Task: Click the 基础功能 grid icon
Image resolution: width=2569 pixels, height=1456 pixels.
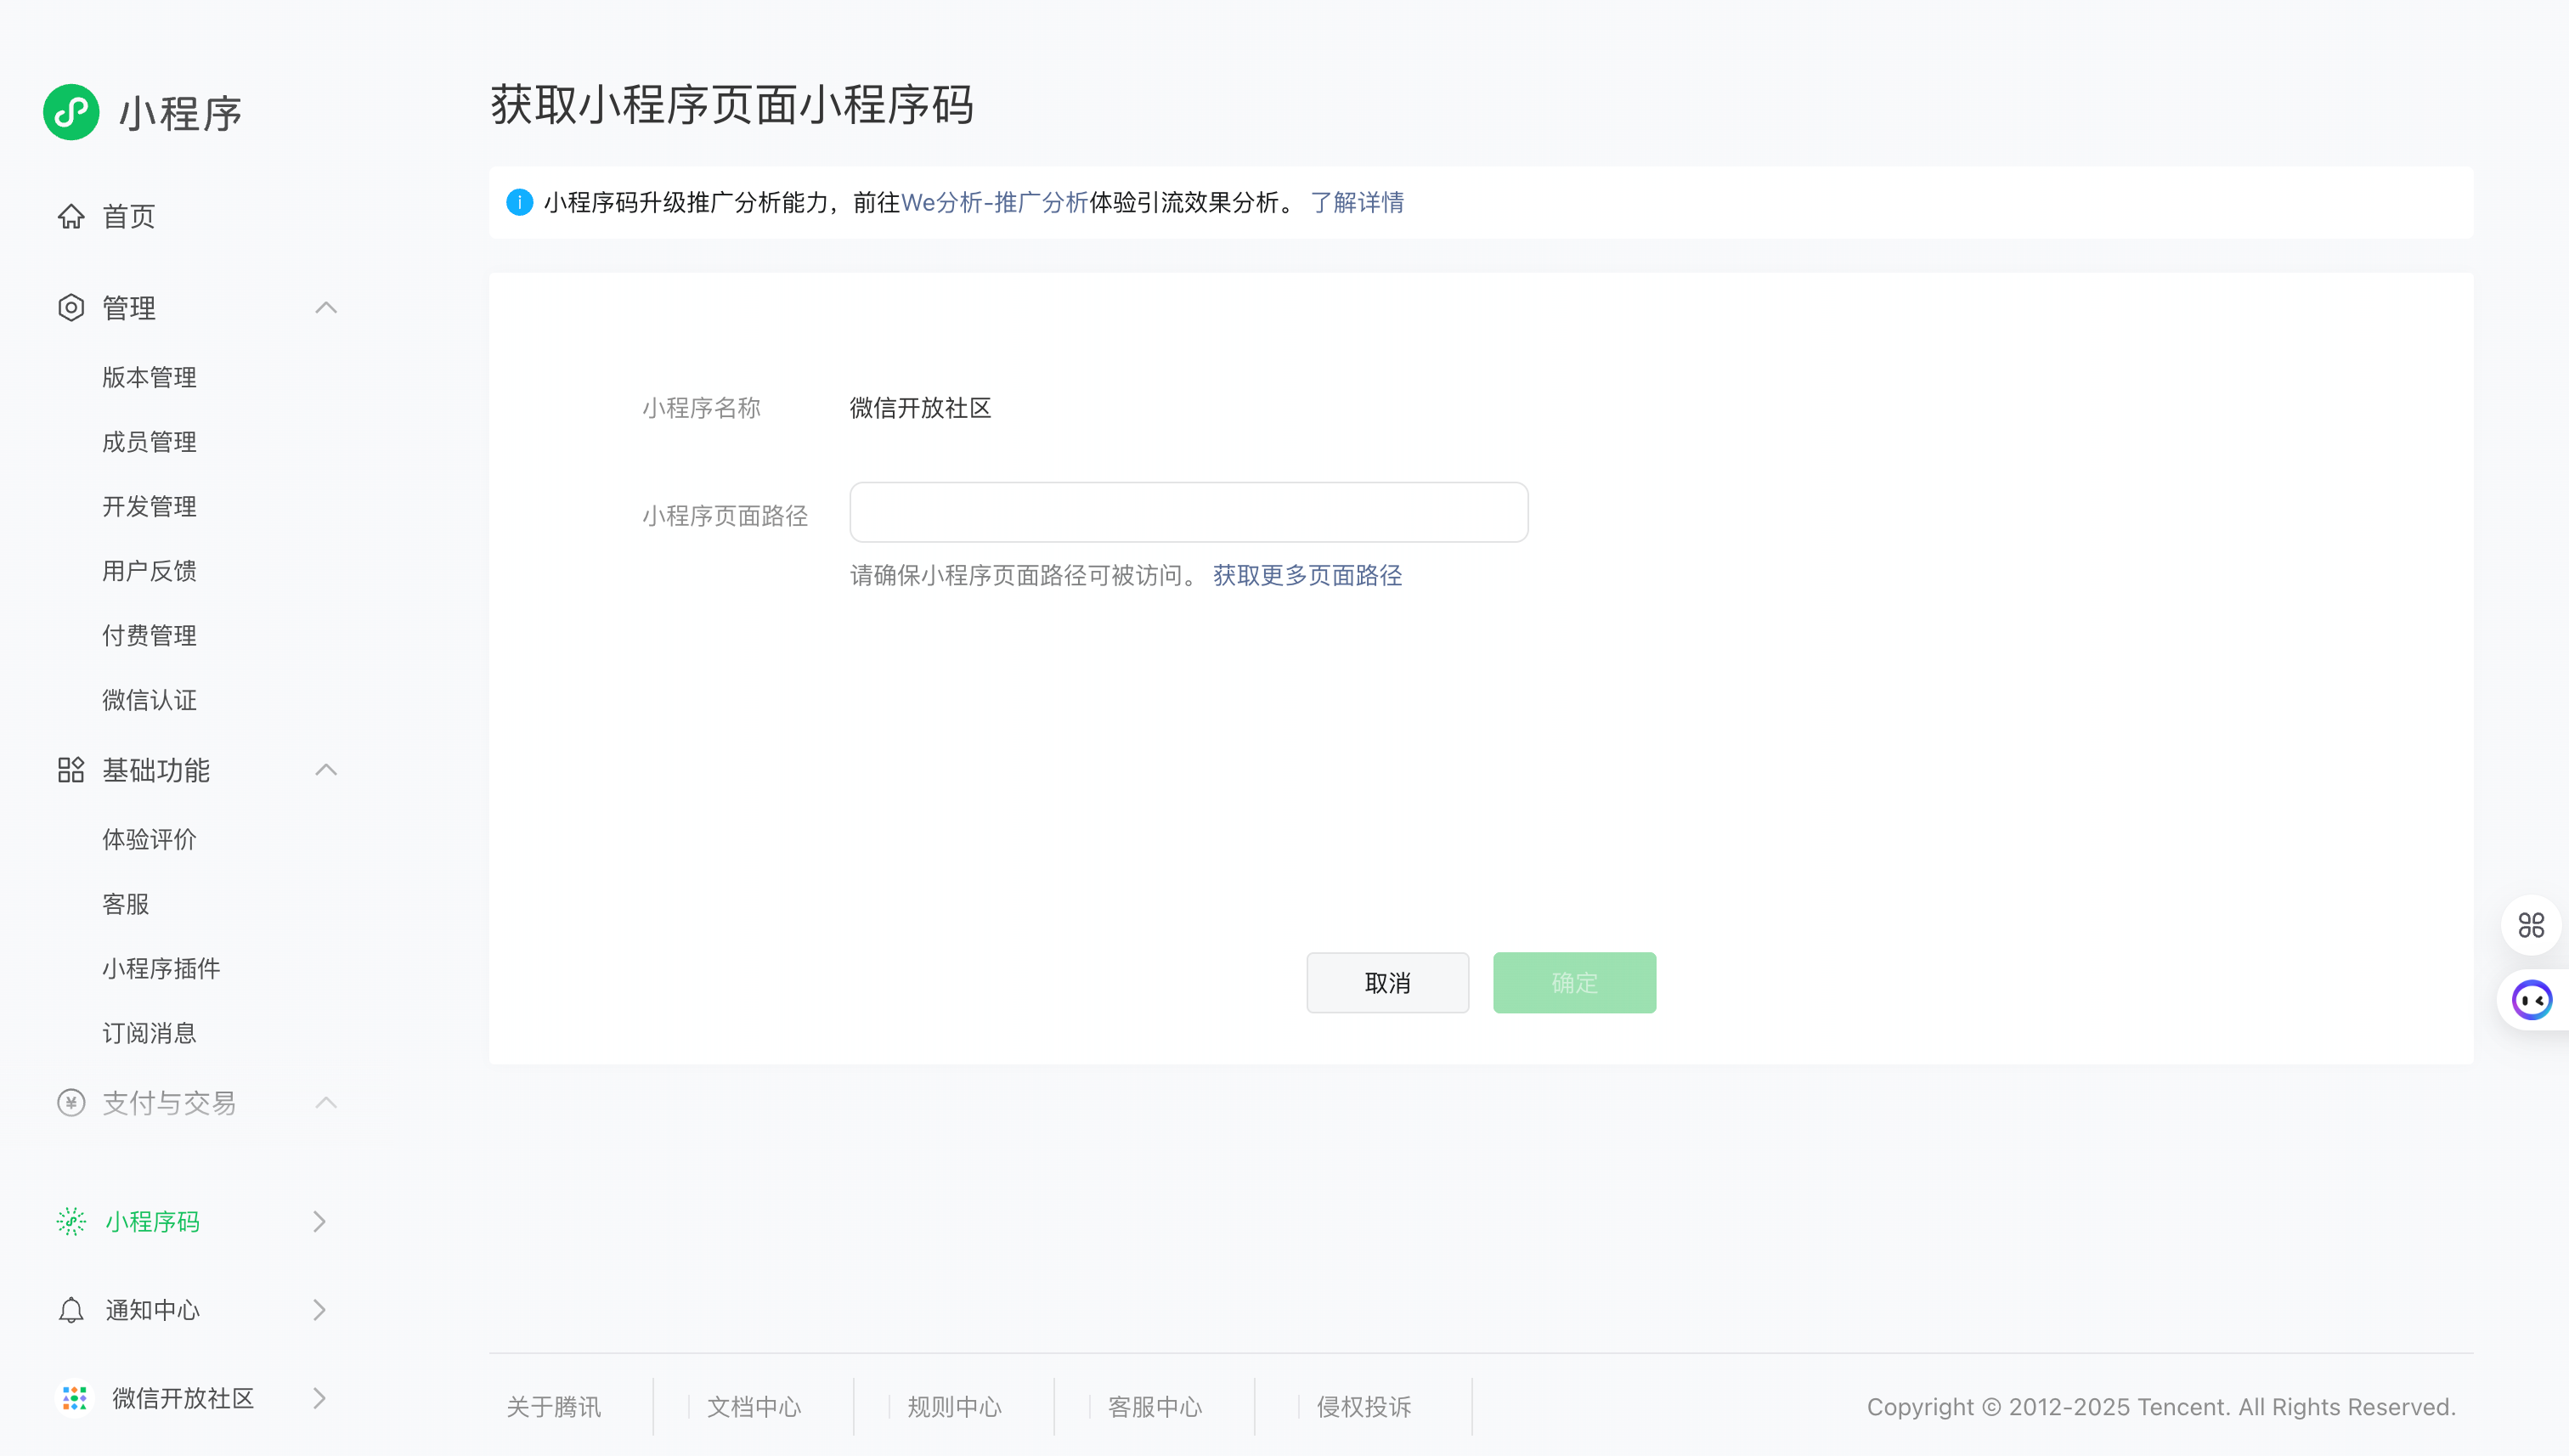Action: (71, 770)
